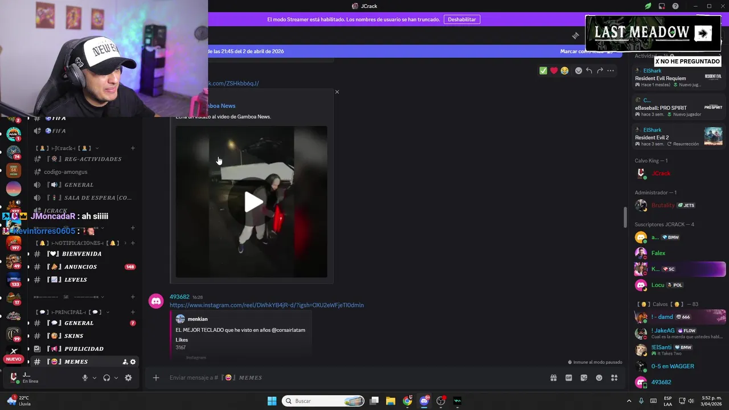The height and width of the screenshot is (410, 729).
Task: Click the taskbar Buscar search box
Action: (x=323, y=401)
